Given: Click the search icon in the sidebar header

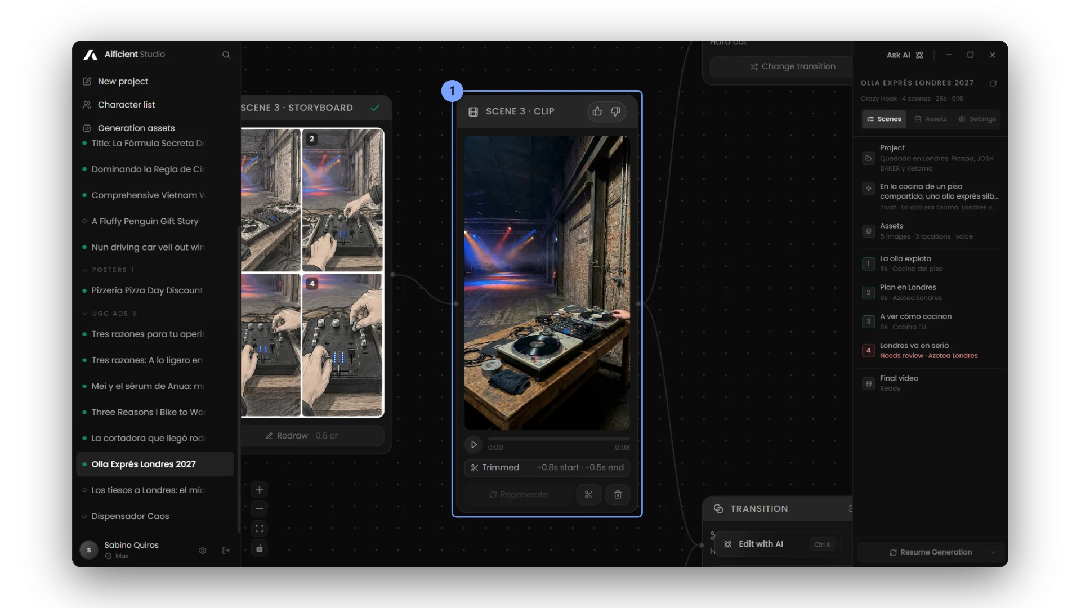Looking at the screenshot, I should click(x=226, y=55).
